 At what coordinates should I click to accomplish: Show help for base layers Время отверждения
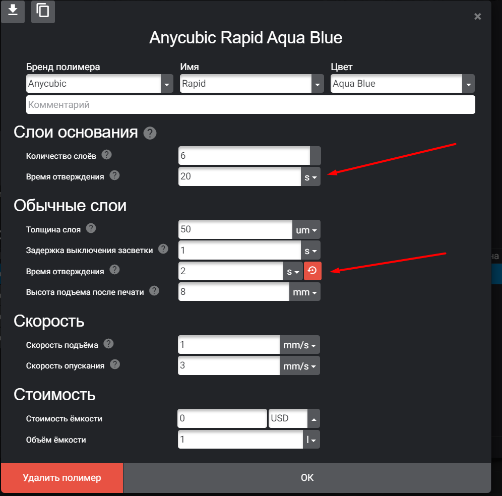pyautogui.click(x=114, y=175)
